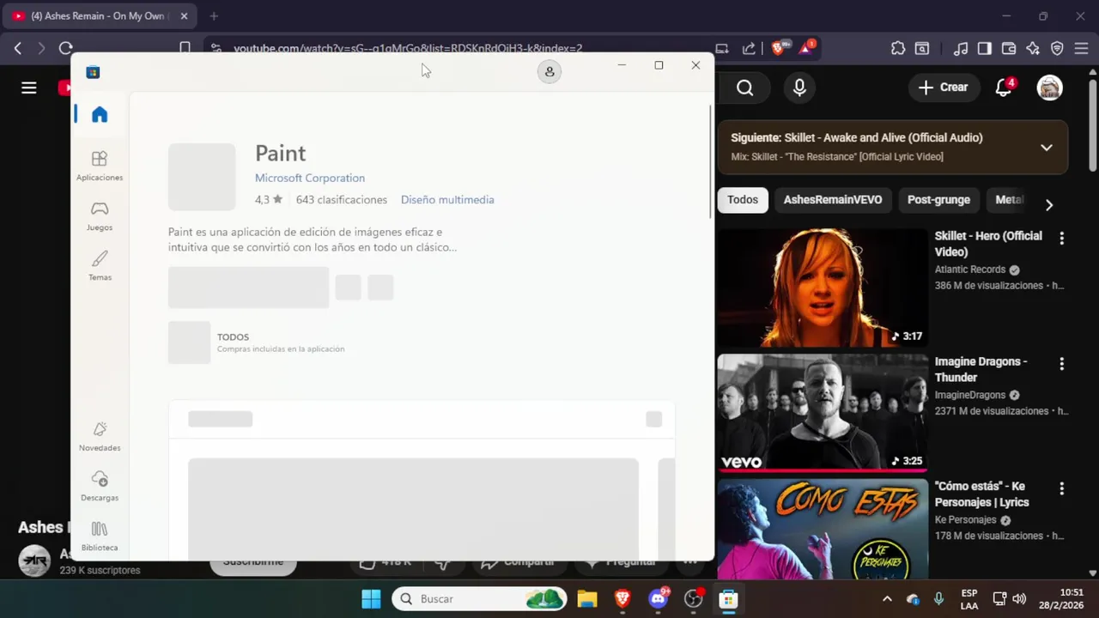Click the browser address bar URL
Screen dimensions: 1099x618
(408, 48)
